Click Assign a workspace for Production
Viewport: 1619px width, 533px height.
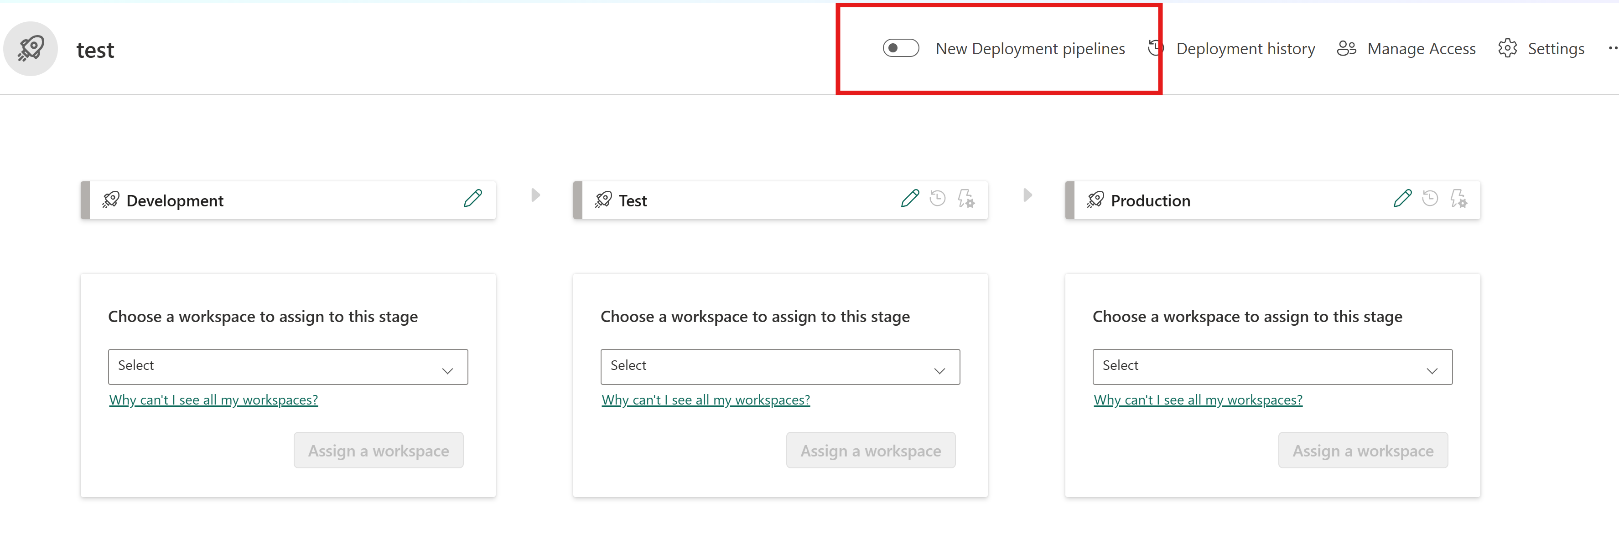(1363, 450)
